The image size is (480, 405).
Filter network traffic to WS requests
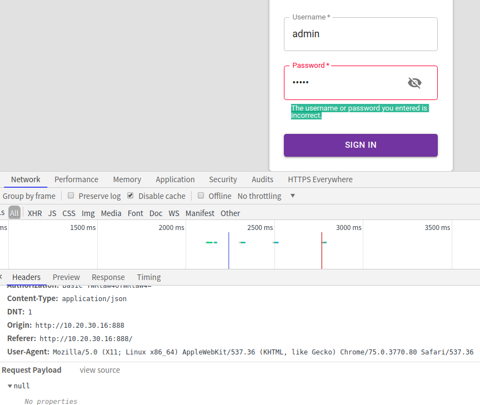pyautogui.click(x=174, y=213)
